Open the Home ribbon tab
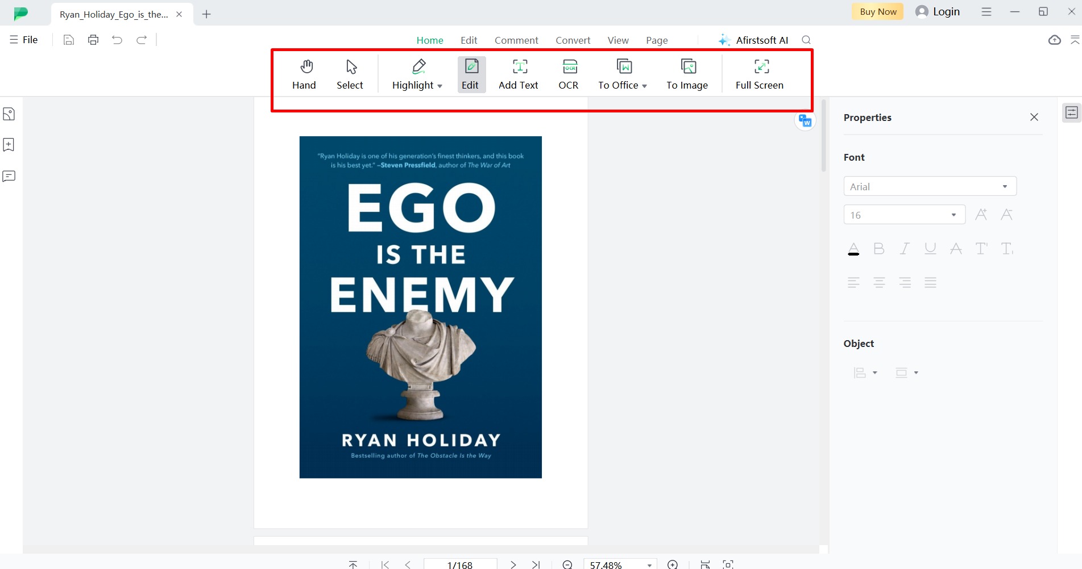This screenshot has height=569, width=1082. (x=430, y=40)
